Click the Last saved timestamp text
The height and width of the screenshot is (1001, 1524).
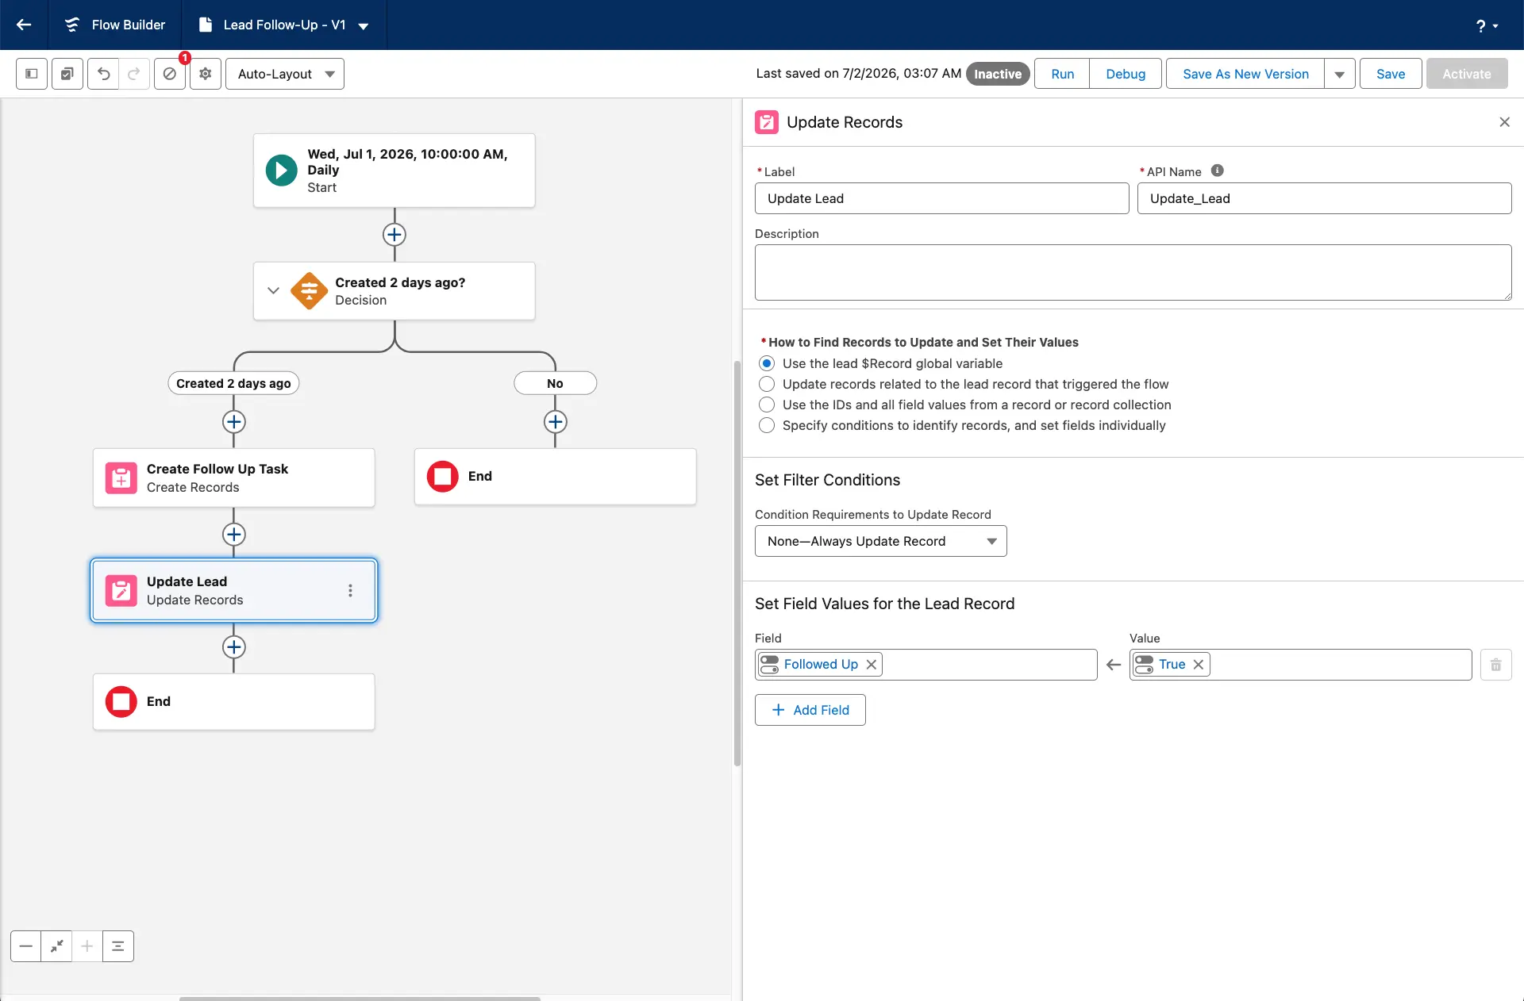click(858, 74)
